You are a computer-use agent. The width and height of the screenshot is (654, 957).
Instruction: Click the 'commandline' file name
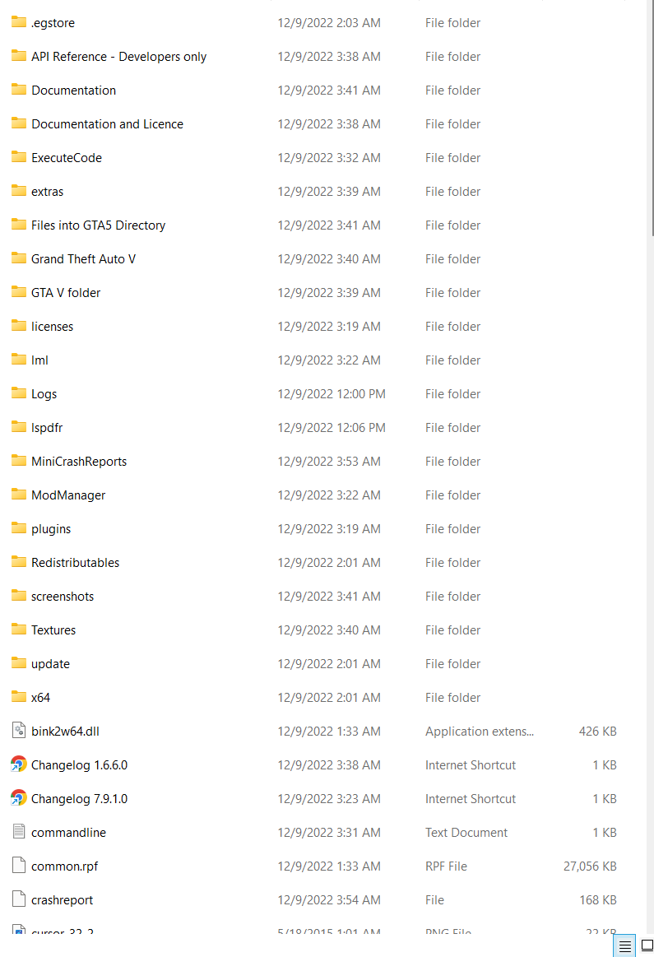coord(68,833)
